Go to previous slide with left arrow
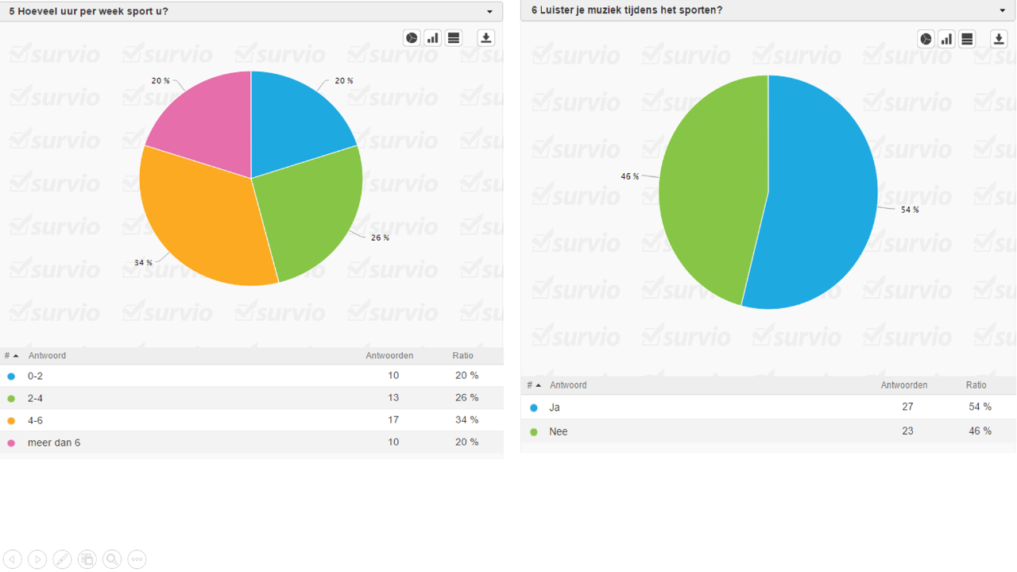The height and width of the screenshot is (572, 1017). [x=13, y=559]
